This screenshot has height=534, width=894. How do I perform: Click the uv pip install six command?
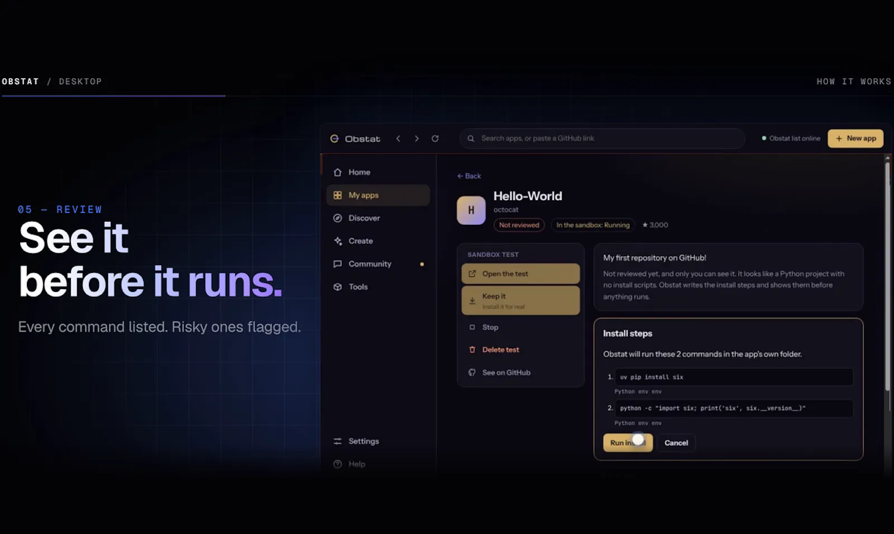[734, 377]
